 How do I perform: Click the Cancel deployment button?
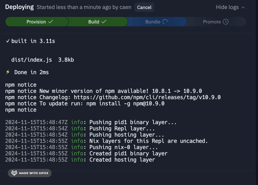pyautogui.click(x=144, y=7)
